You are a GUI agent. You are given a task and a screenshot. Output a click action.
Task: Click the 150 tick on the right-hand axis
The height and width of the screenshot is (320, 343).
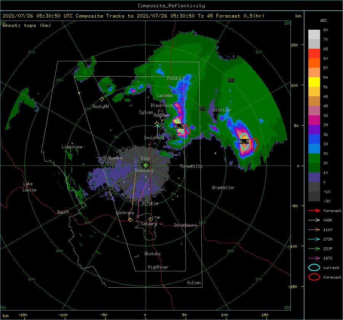(x=294, y=45)
